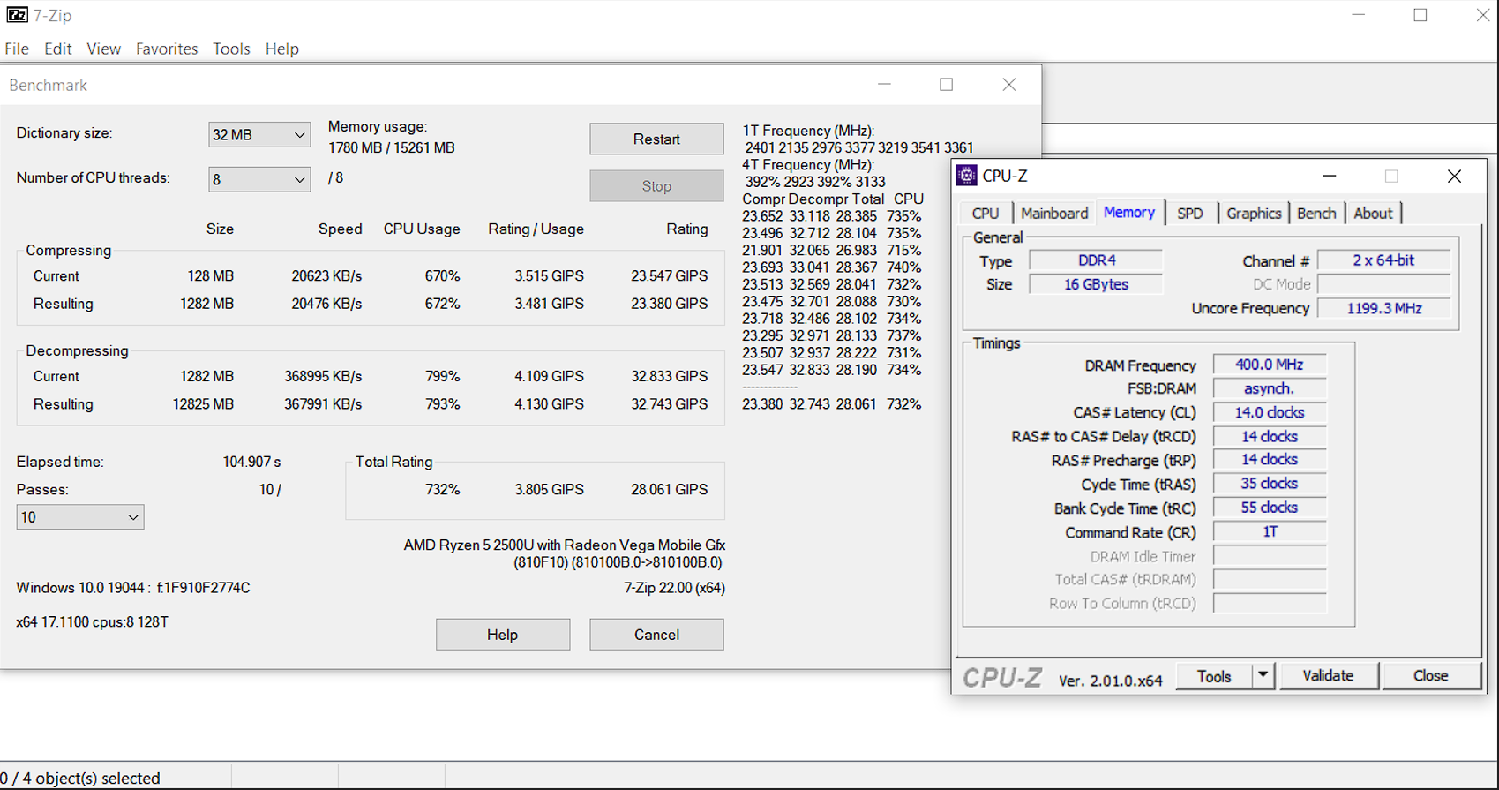This screenshot has width=1499, height=790.
Task: Click the greyed Stop button
Action: tap(656, 186)
